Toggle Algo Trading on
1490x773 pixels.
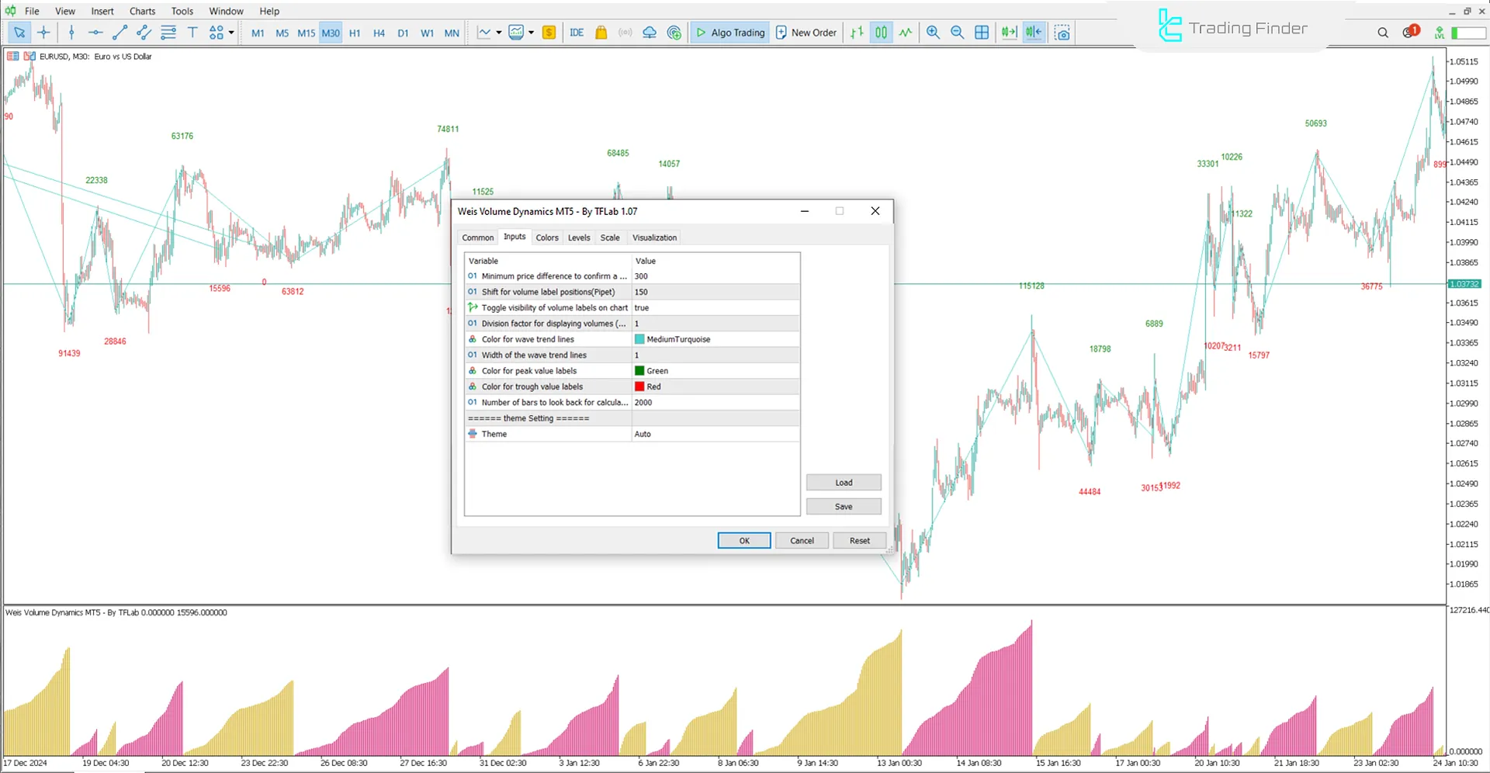point(729,33)
